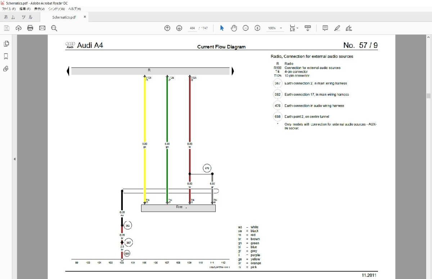
Task: Go to previous page with up arrow
Action: pos(167,28)
